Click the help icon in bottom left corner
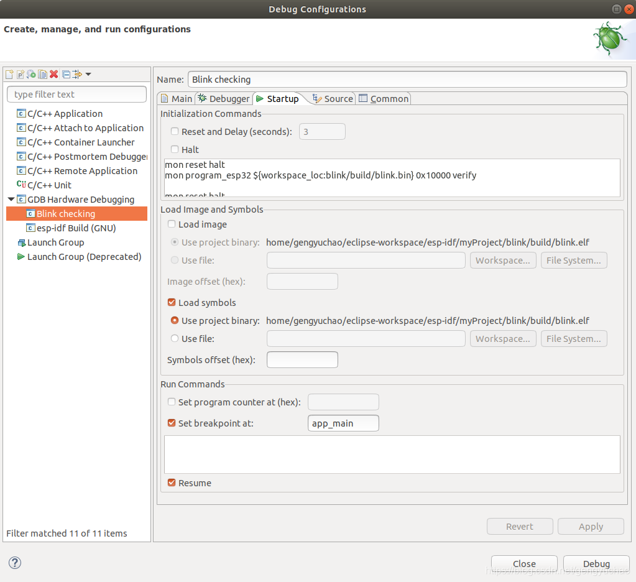 (14, 563)
